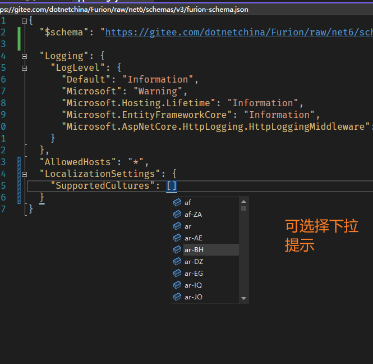Choose the icon beside ar-DZ

tap(177, 262)
